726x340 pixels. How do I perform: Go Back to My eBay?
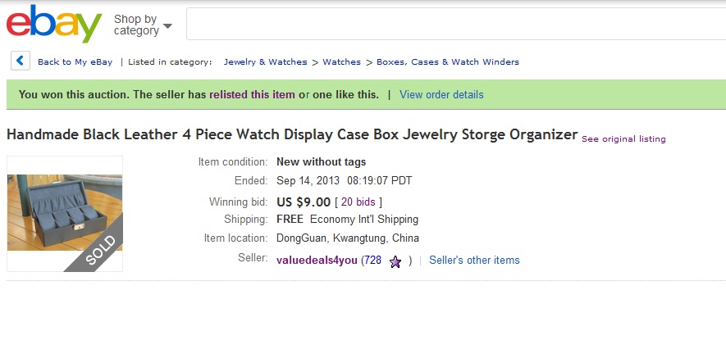pos(75,62)
